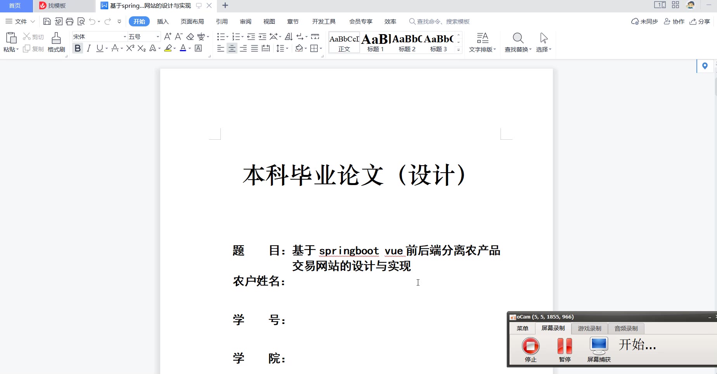Click the Stop (停止) recording button in oCam
Viewport: 717px width, 374px height.
click(530, 346)
